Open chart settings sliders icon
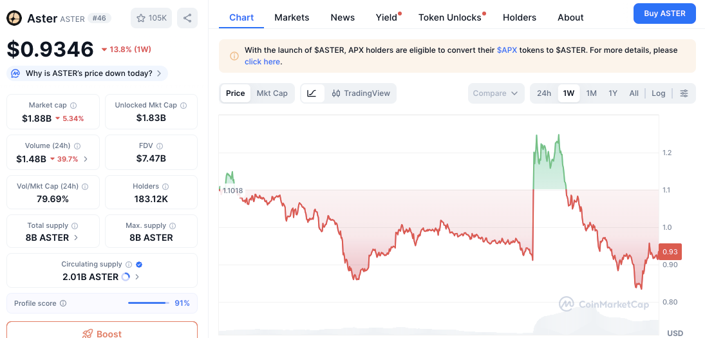Image resolution: width=705 pixels, height=338 pixels. pos(684,93)
